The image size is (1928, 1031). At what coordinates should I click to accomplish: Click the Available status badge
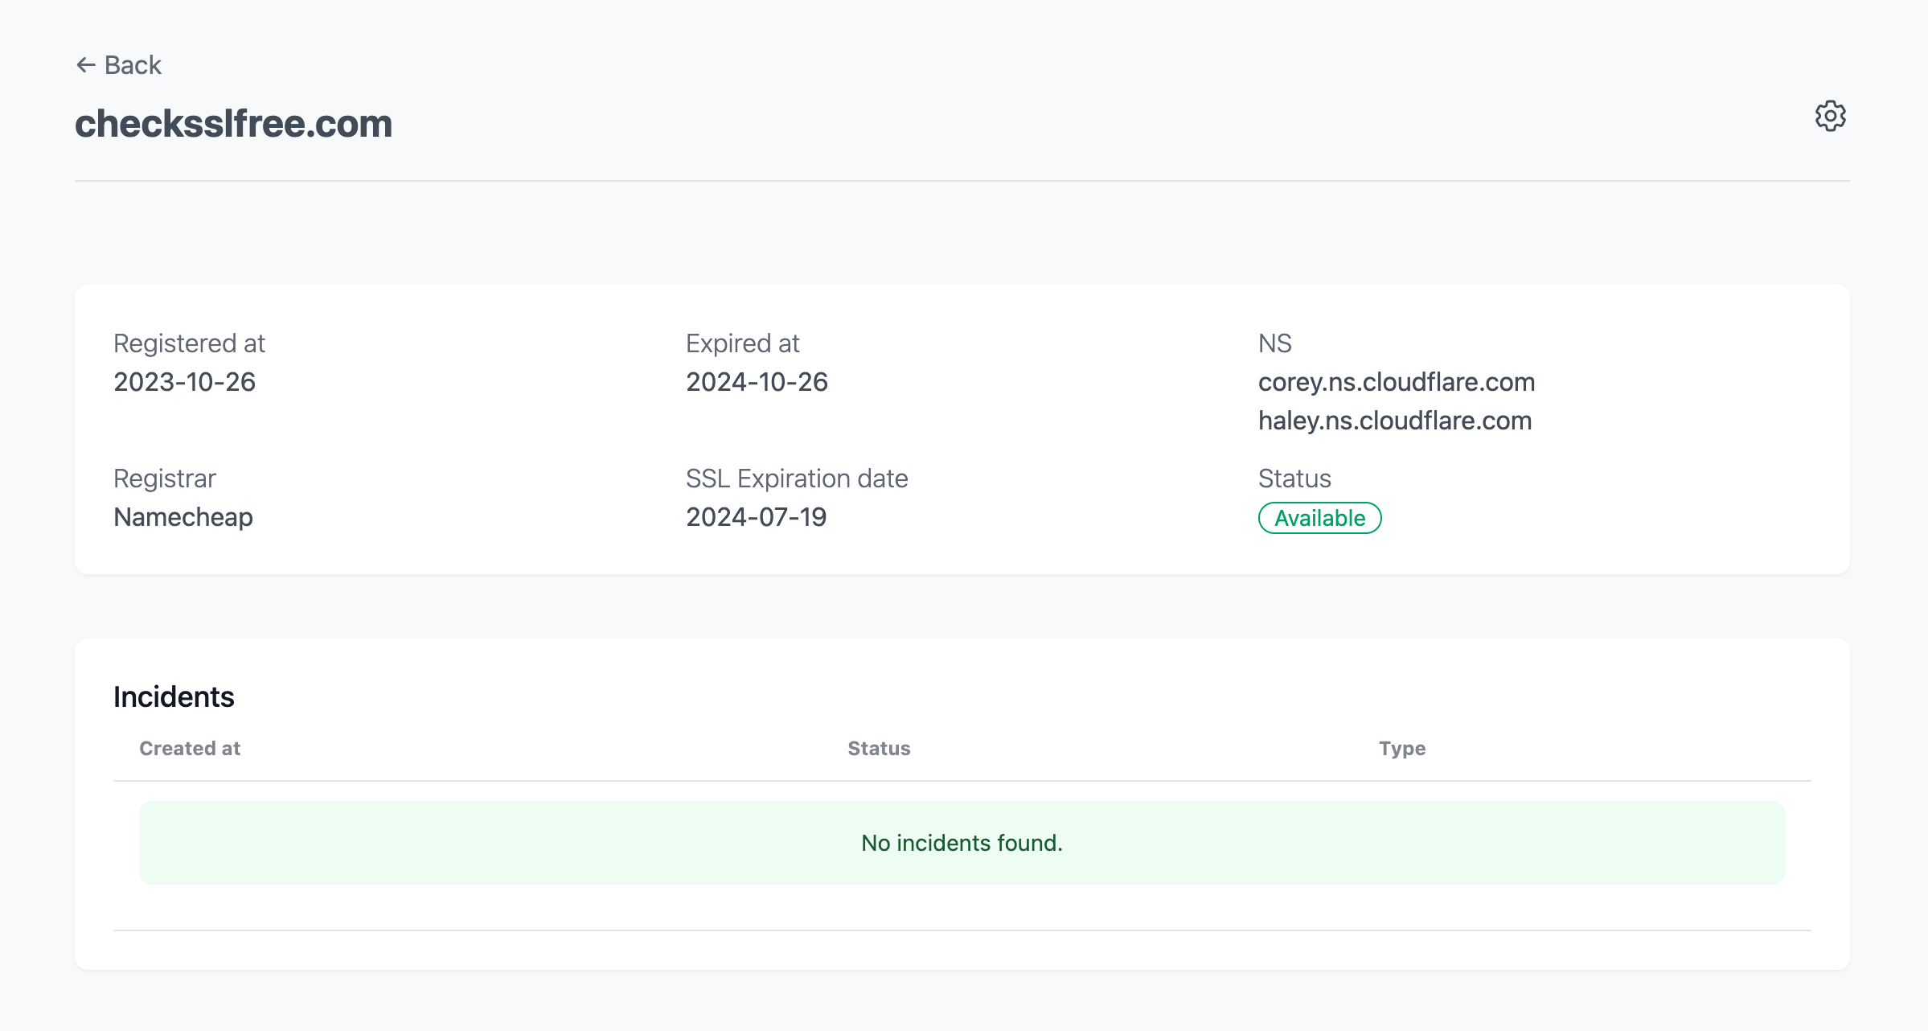click(x=1319, y=518)
